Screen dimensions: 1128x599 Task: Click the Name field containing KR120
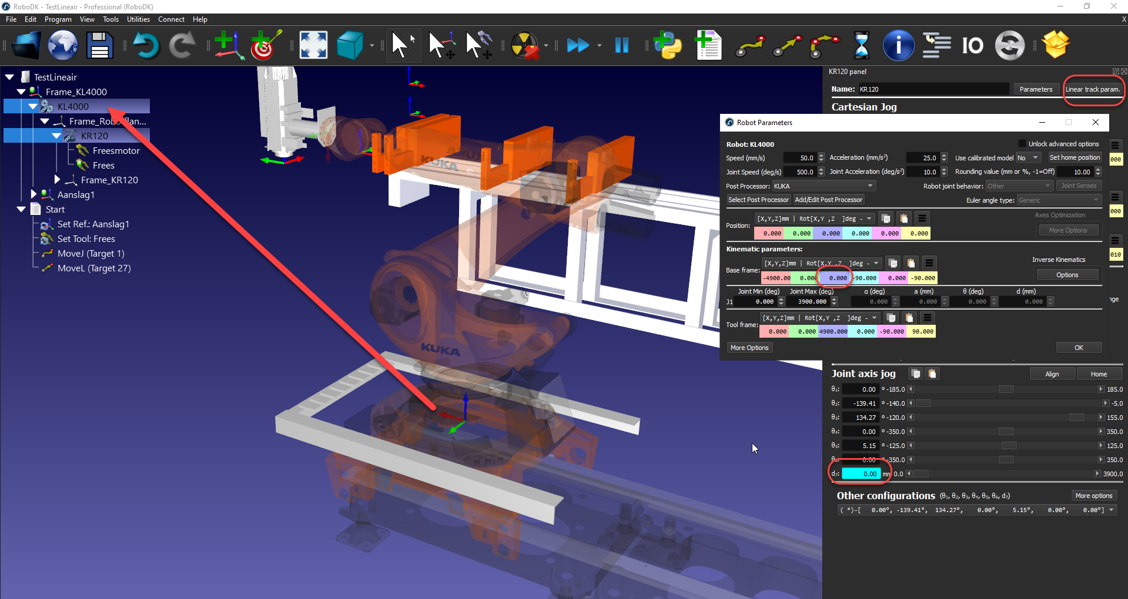pos(932,89)
